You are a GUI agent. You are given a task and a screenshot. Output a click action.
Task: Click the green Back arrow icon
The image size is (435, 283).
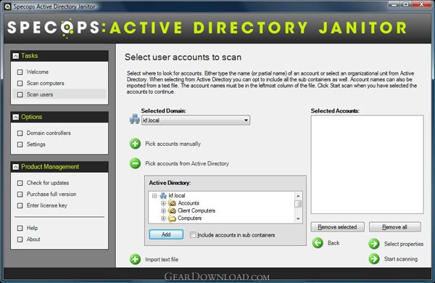point(318,243)
